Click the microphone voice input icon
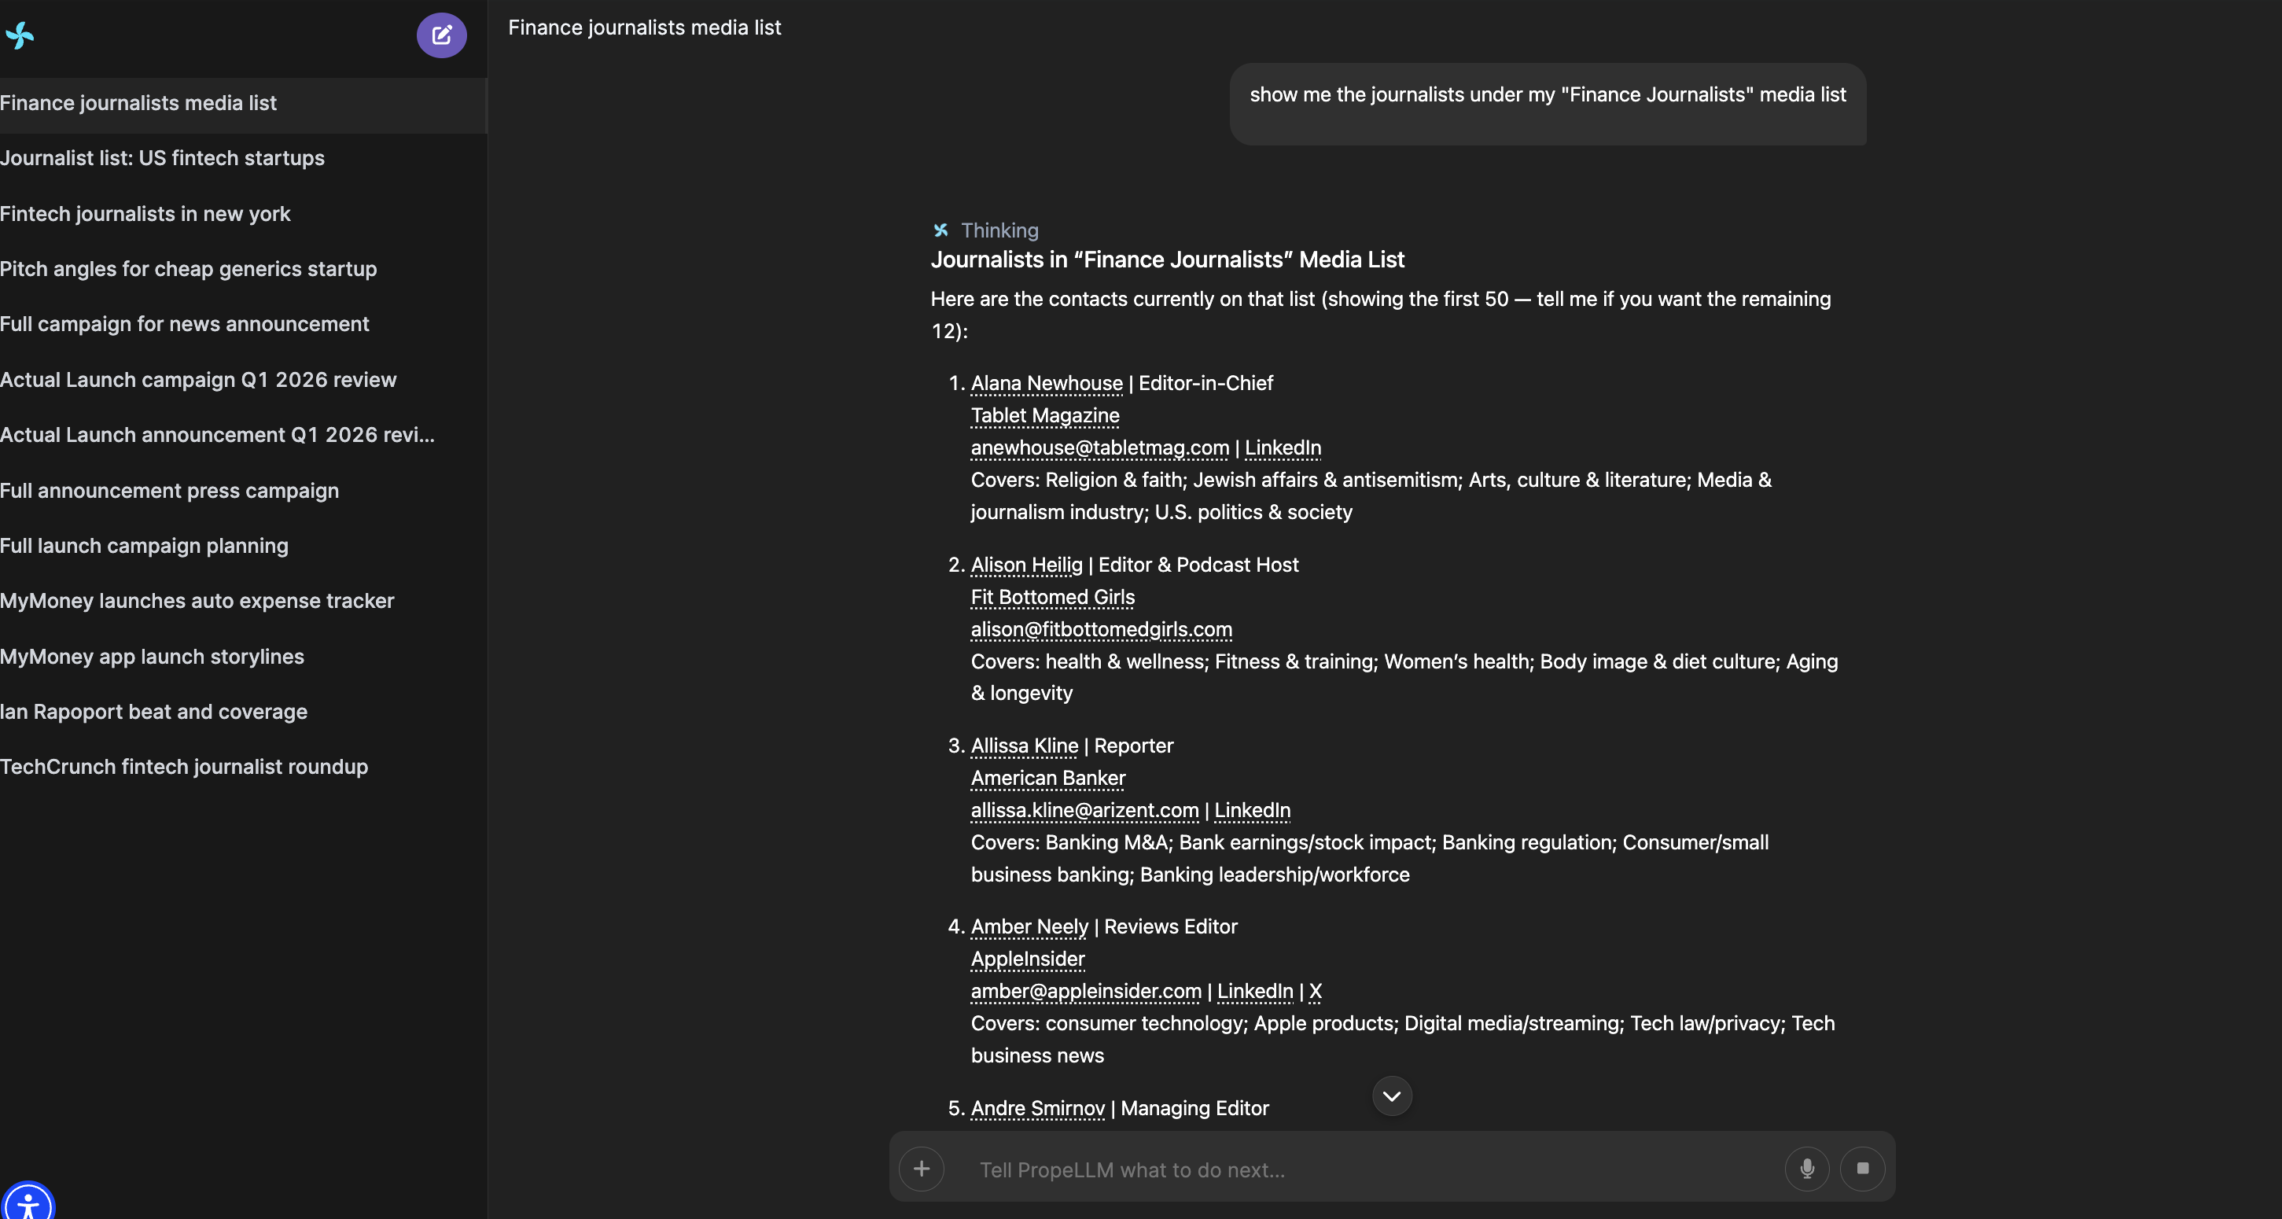The width and height of the screenshot is (2282, 1219). click(1806, 1169)
